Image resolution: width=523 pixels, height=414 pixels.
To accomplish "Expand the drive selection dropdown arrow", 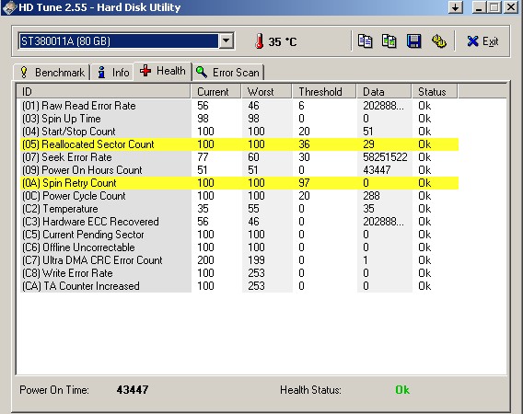I will click(227, 41).
